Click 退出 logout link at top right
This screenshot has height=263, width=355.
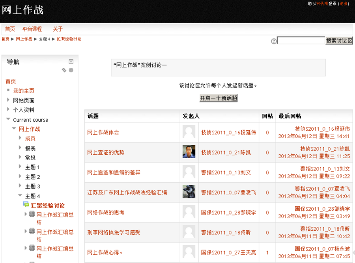pos(343,4)
